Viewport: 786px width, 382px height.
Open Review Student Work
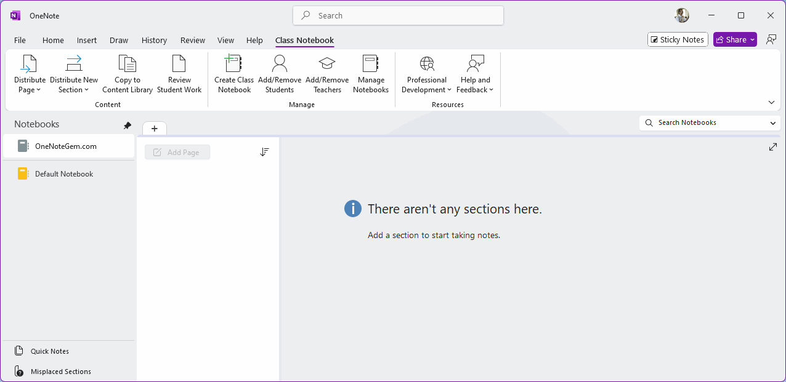coord(179,74)
